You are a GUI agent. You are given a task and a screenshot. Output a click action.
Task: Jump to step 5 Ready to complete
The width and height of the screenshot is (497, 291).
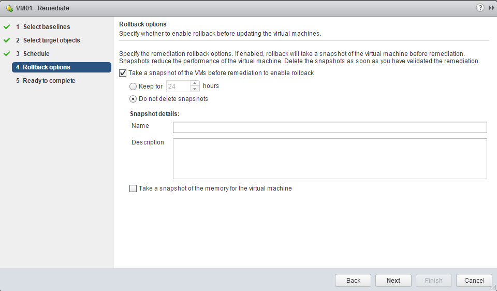pyautogui.click(x=49, y=81)
